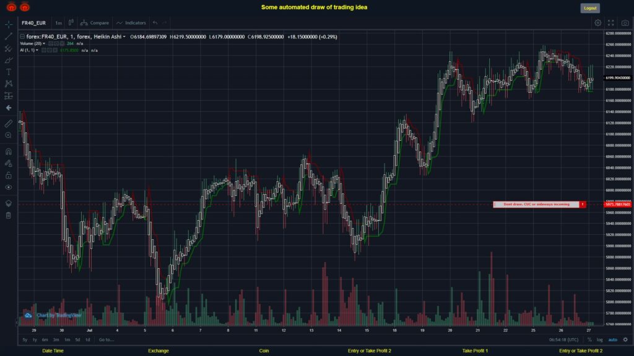Set range to 1y
Image resolution: width=634 pixels, height=356 pixels.
tap(35, 340)
